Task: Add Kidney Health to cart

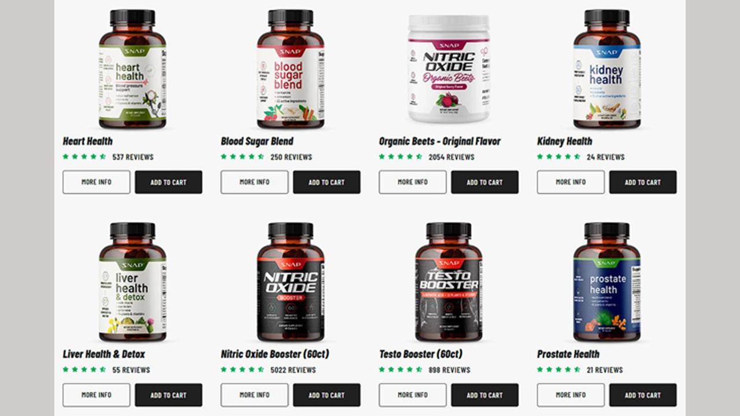Action: click(643, 182)
